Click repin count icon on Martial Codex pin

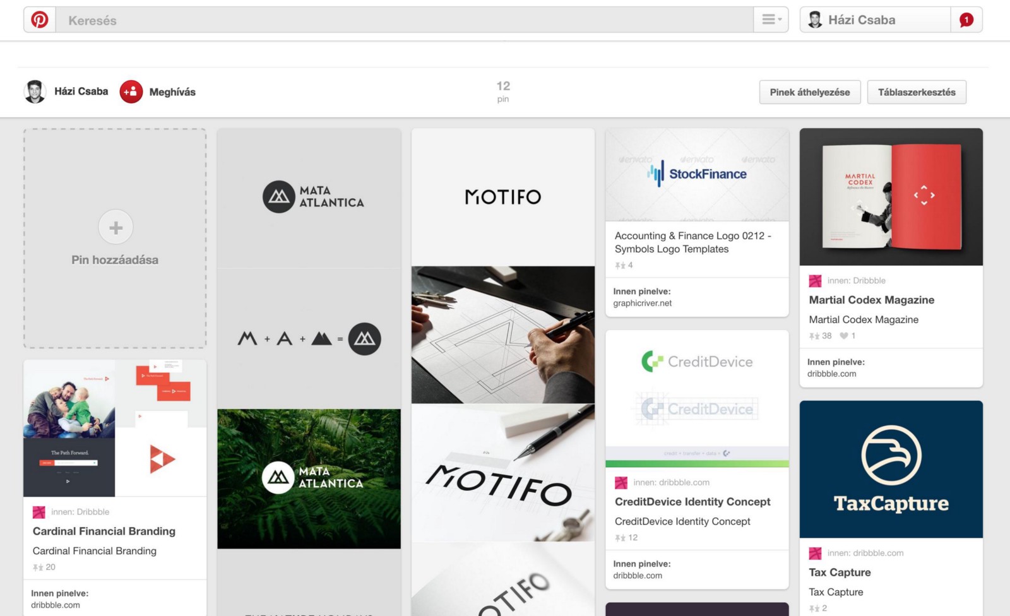click(814, 336)
